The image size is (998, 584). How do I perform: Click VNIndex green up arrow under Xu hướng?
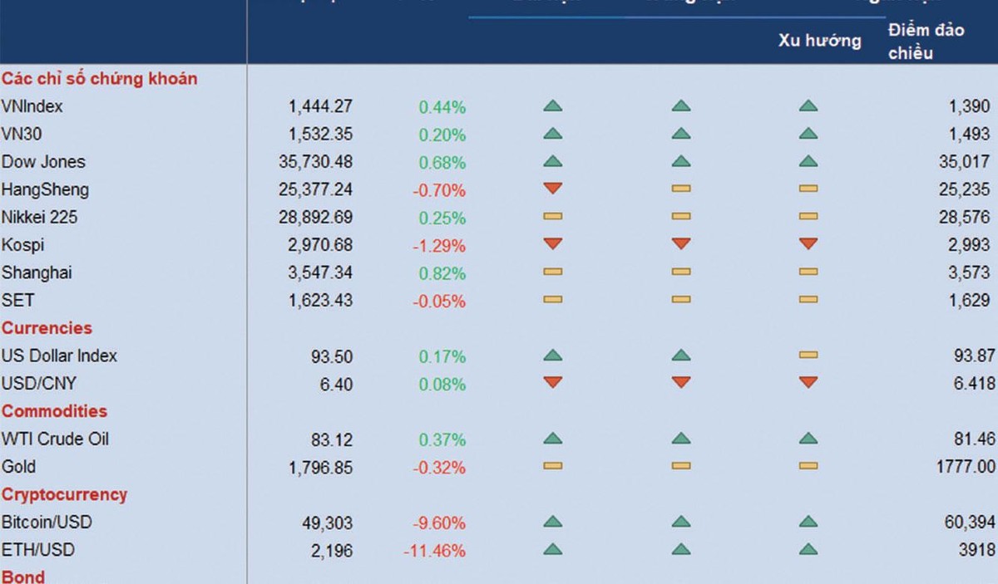click(x=808, y=106)
